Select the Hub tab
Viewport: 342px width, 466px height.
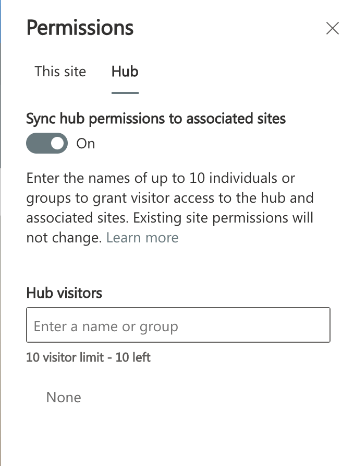(125, 72)
